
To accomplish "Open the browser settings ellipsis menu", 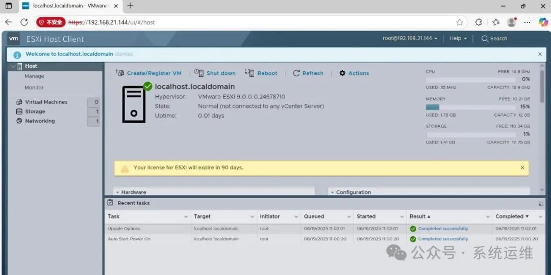I will (x=527, y=22).
